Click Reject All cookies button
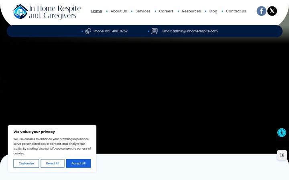The height and width of the screenshot is (180, 289). pos(53,163)
